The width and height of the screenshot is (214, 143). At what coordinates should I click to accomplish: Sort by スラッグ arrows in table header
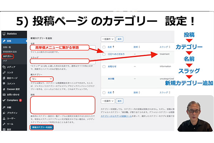[169, 47]
